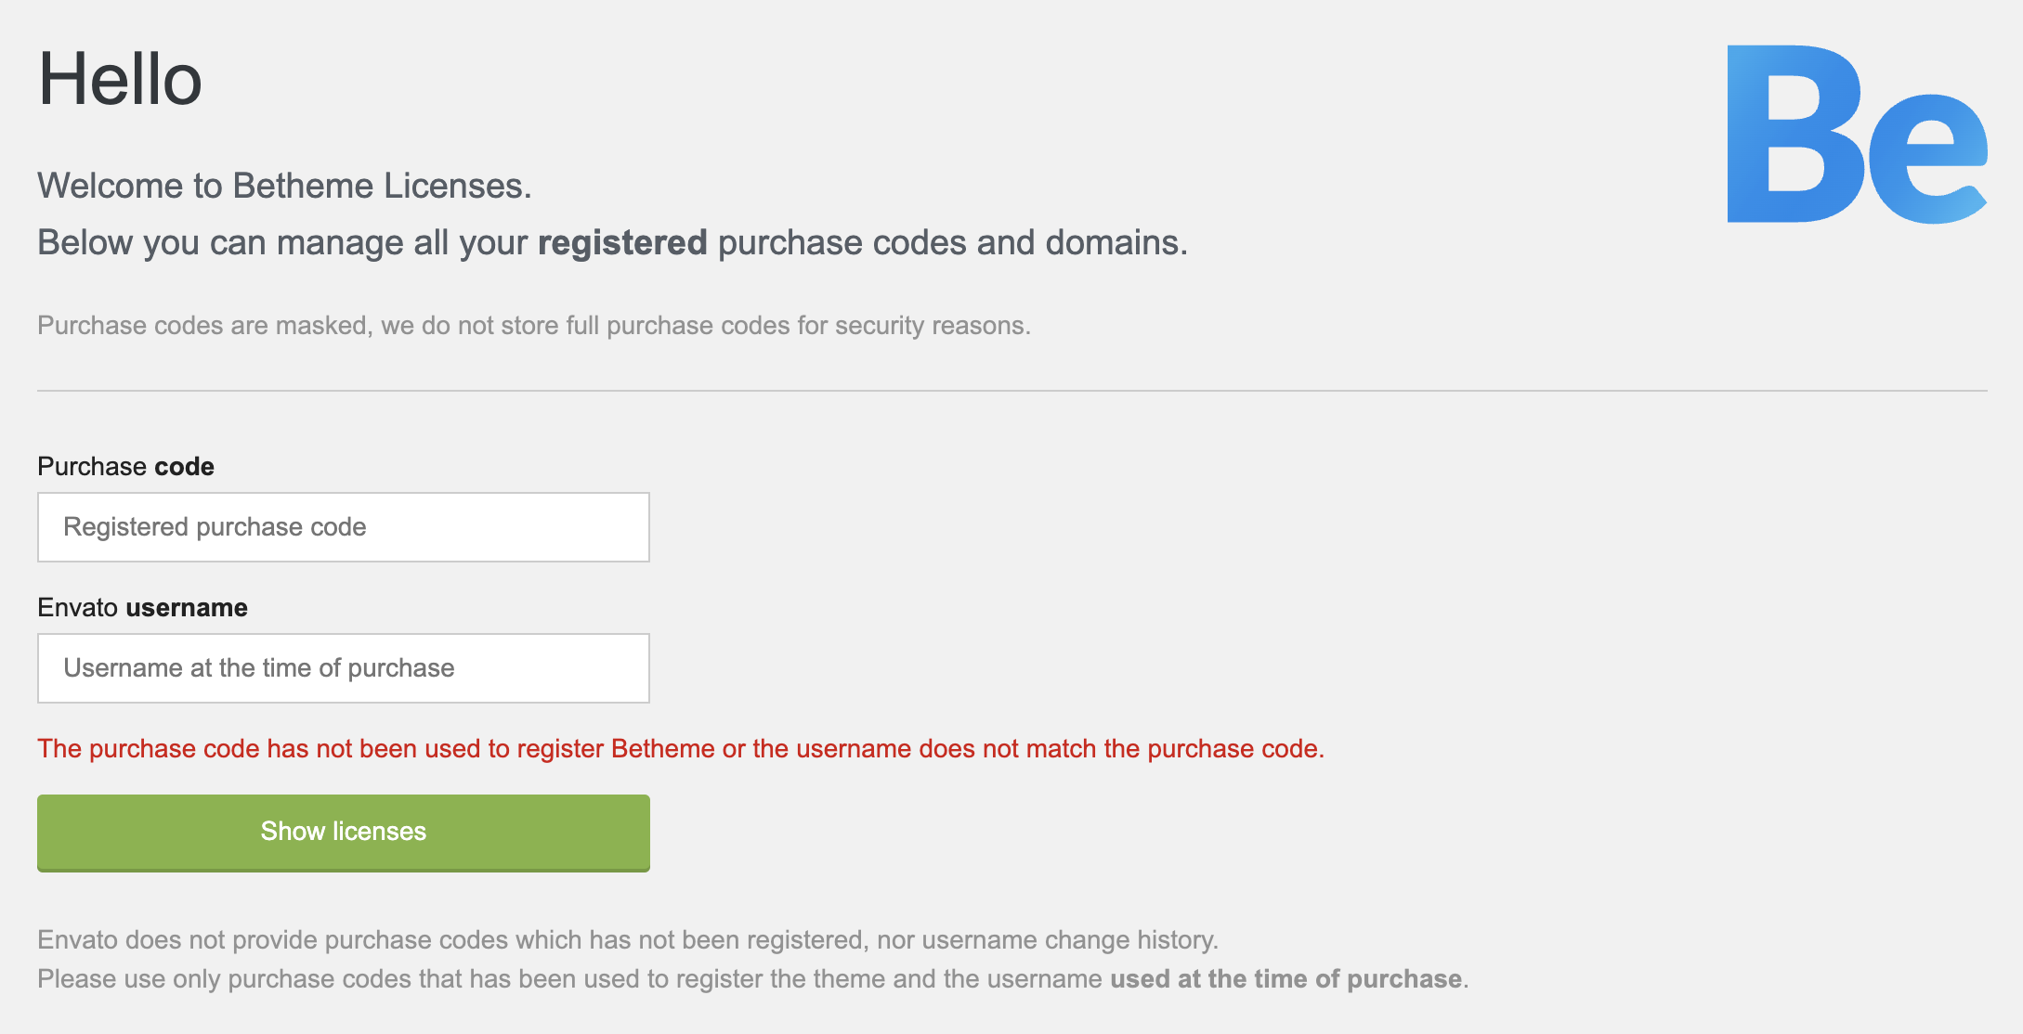The width and height of the screenshot is (2023, 1034).
Task: Click the "Purchase code" field label
Action: [125, 466]
